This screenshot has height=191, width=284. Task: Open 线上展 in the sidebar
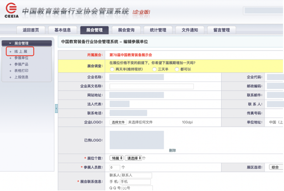click(x=21, y=51)
